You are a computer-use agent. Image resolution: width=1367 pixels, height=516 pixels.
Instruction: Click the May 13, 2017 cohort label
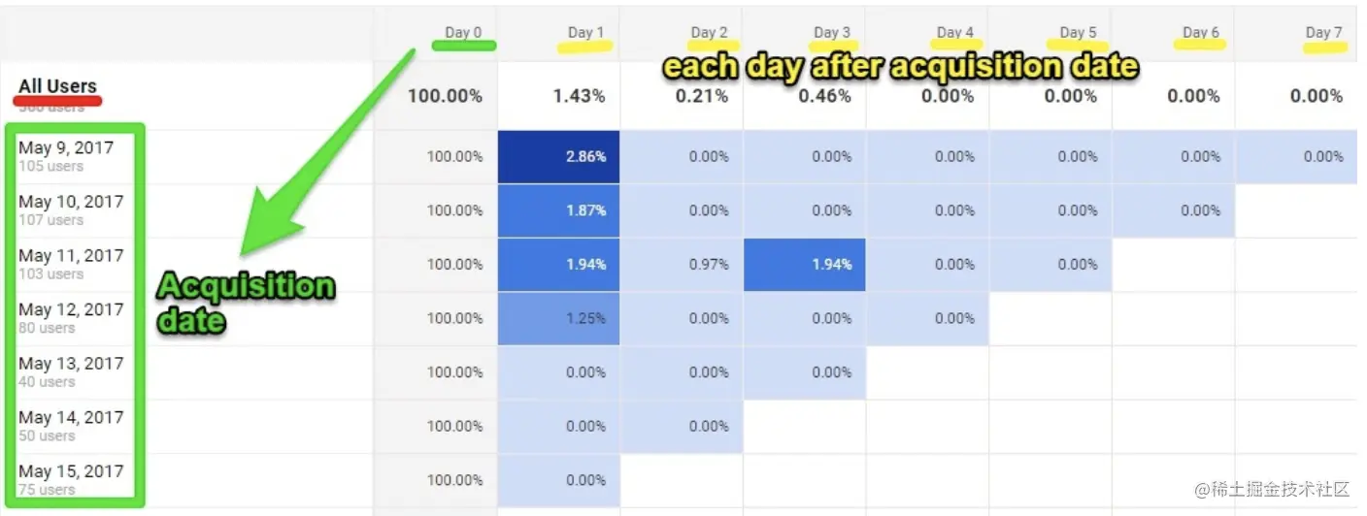coord(71,363)
